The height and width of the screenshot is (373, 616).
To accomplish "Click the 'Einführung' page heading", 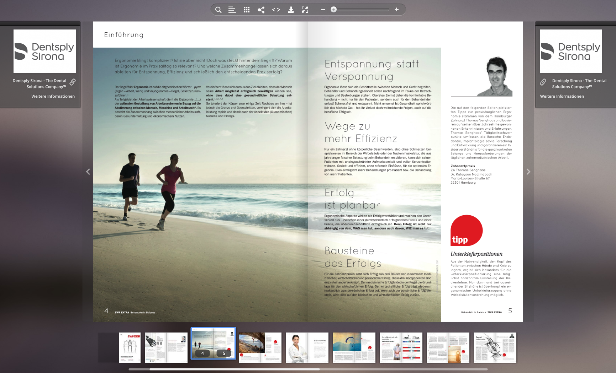I will [124, 35].
